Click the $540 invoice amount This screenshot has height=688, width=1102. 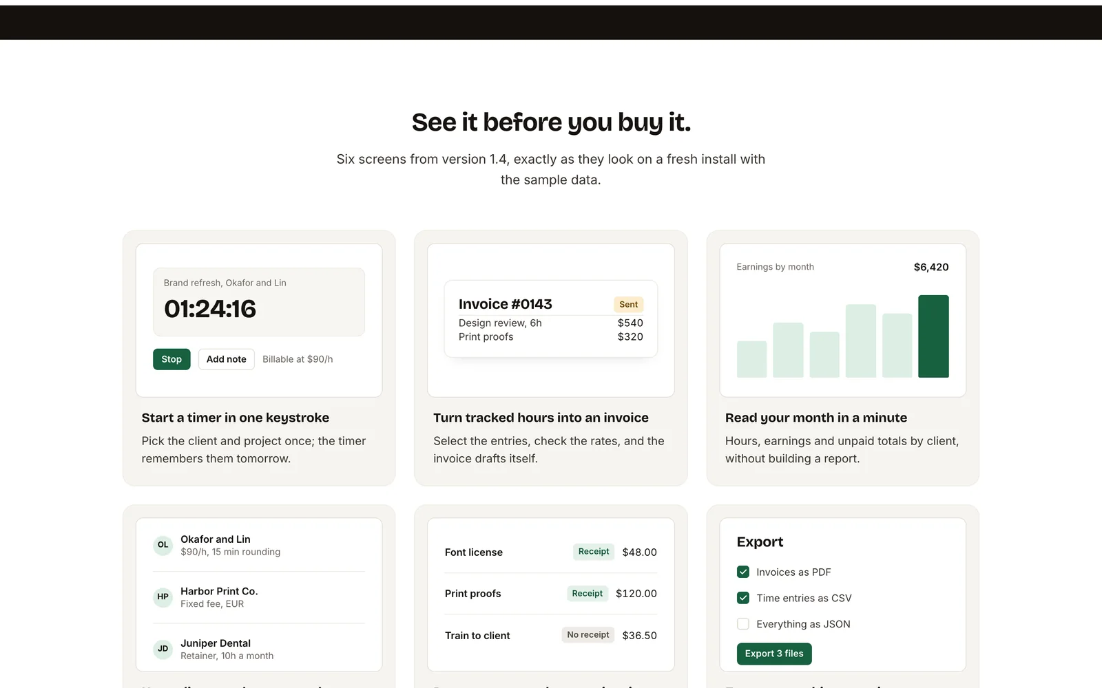(630, 323)
